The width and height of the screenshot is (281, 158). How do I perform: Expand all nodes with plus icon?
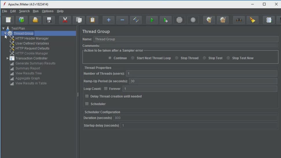tap(109, 20)
